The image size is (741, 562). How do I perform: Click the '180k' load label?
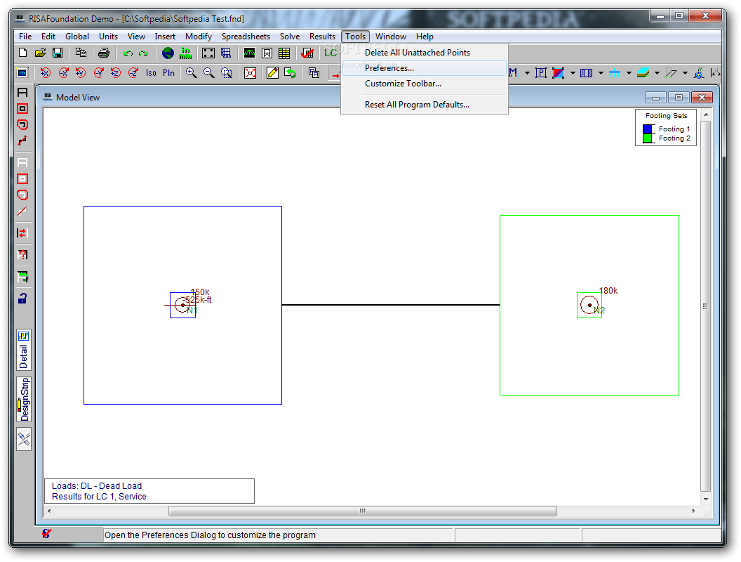(608, 291)
